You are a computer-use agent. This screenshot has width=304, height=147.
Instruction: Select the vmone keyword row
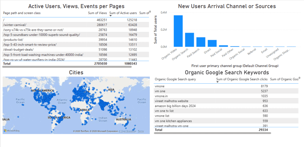[226, 86]
